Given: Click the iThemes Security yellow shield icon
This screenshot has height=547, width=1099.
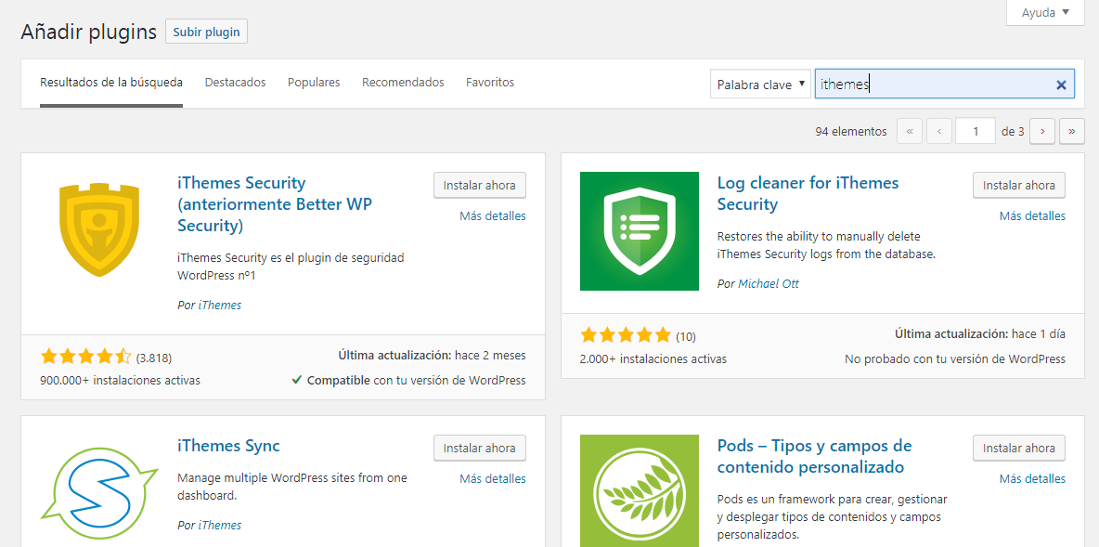Looking at the screenshot, I should pyautogui.click(x=99, y=230).
